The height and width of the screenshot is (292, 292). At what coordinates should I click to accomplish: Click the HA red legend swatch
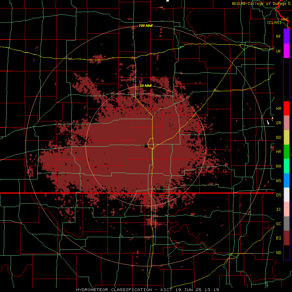point(286,108)
